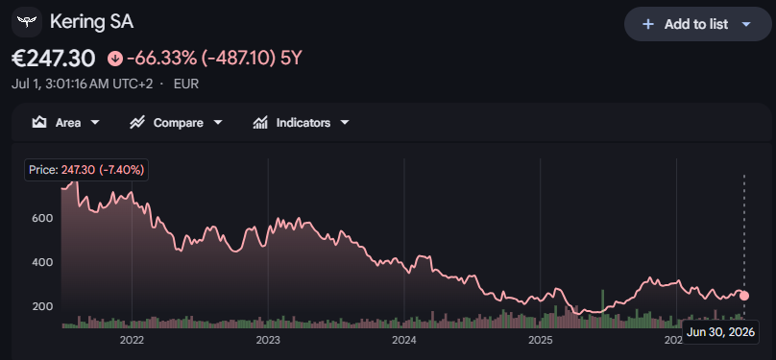Open the Compare dropdown arrow

pos(217,123)
